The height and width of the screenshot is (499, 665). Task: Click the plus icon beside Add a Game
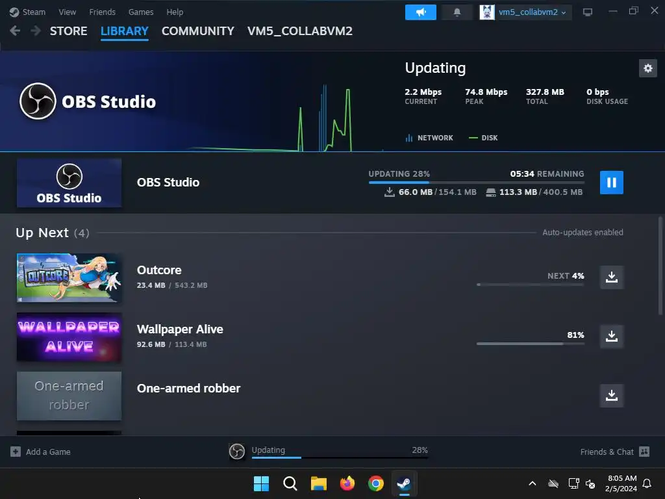coord(16,452)
